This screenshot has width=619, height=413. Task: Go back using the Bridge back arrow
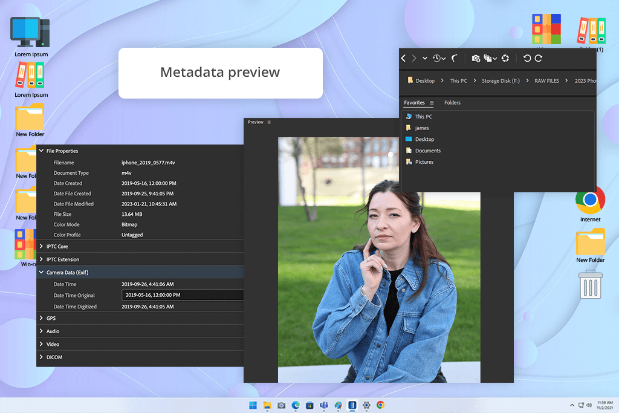point(403,59)
